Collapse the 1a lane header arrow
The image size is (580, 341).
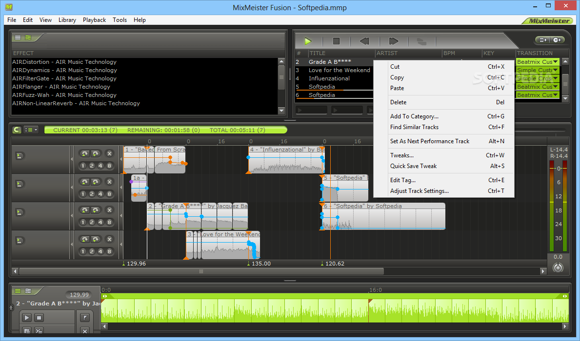click(x=72, y=188)
